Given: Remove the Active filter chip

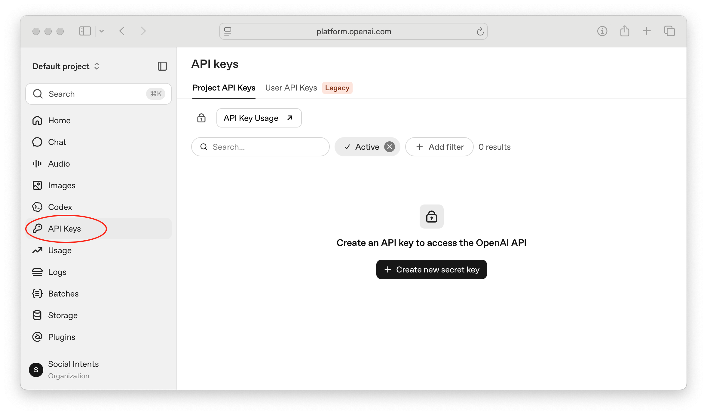Looking at the screenshot, I should [x=390, y=147].
